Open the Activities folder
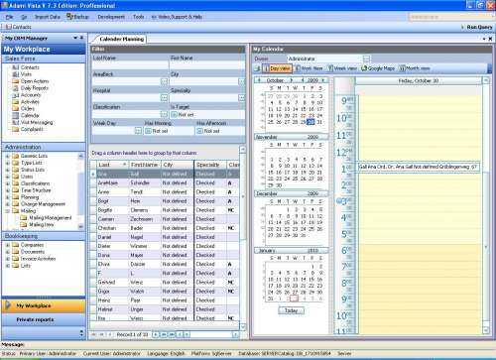Image resolution: width=496 pixels, height=360 pixels. tap(30, 102)
